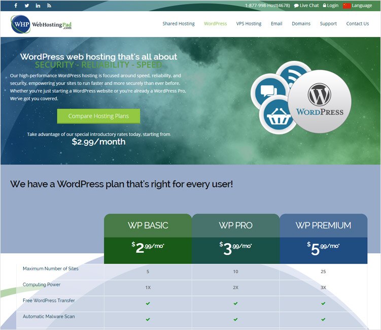
Task: Click the $2.99/month introductory rate text
Action: click(98, 142)
